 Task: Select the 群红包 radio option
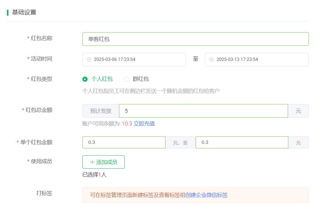click(136, 79)
